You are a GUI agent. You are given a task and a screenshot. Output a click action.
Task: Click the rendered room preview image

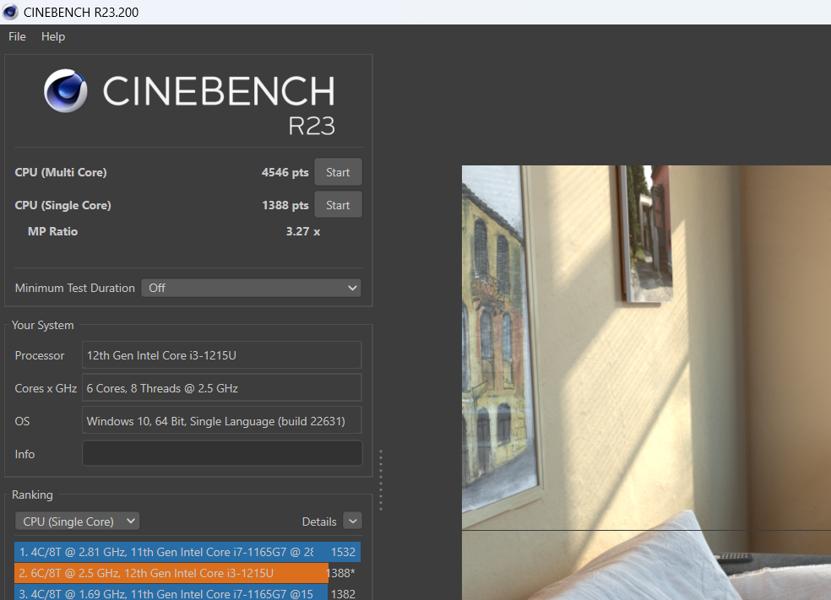tap(646, 382)
